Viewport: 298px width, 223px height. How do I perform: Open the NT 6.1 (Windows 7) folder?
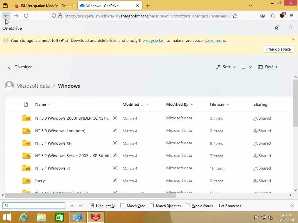pos(52,168)
